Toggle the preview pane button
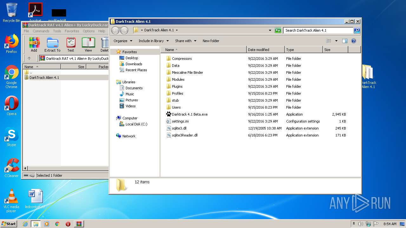The width and height of the screenshot is (406, 228). coord(345,41)
